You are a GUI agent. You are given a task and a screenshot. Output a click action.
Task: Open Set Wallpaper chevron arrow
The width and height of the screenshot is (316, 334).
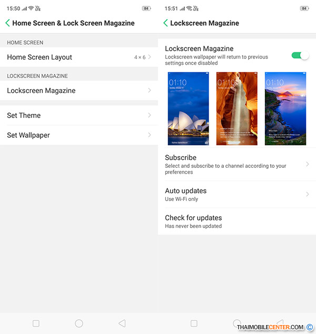point(150,135)
